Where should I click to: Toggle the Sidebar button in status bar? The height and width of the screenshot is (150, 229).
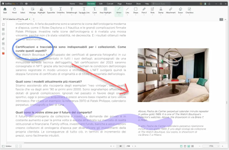click(x=7, y=146)
